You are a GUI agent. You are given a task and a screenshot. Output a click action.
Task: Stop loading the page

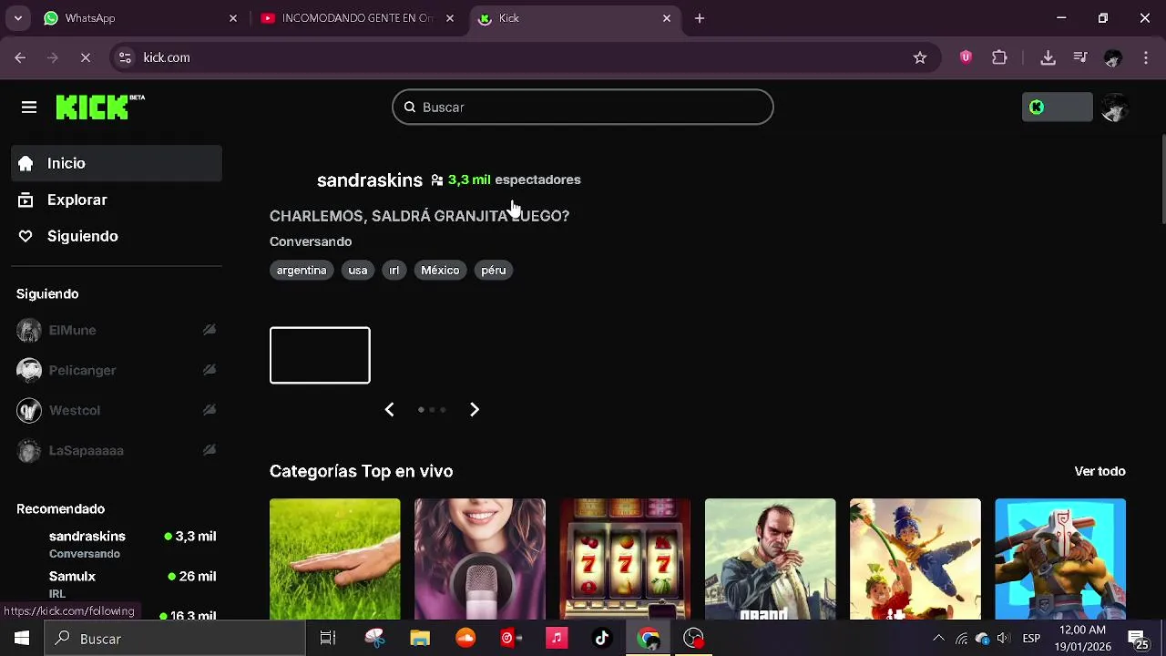(85, 57)
